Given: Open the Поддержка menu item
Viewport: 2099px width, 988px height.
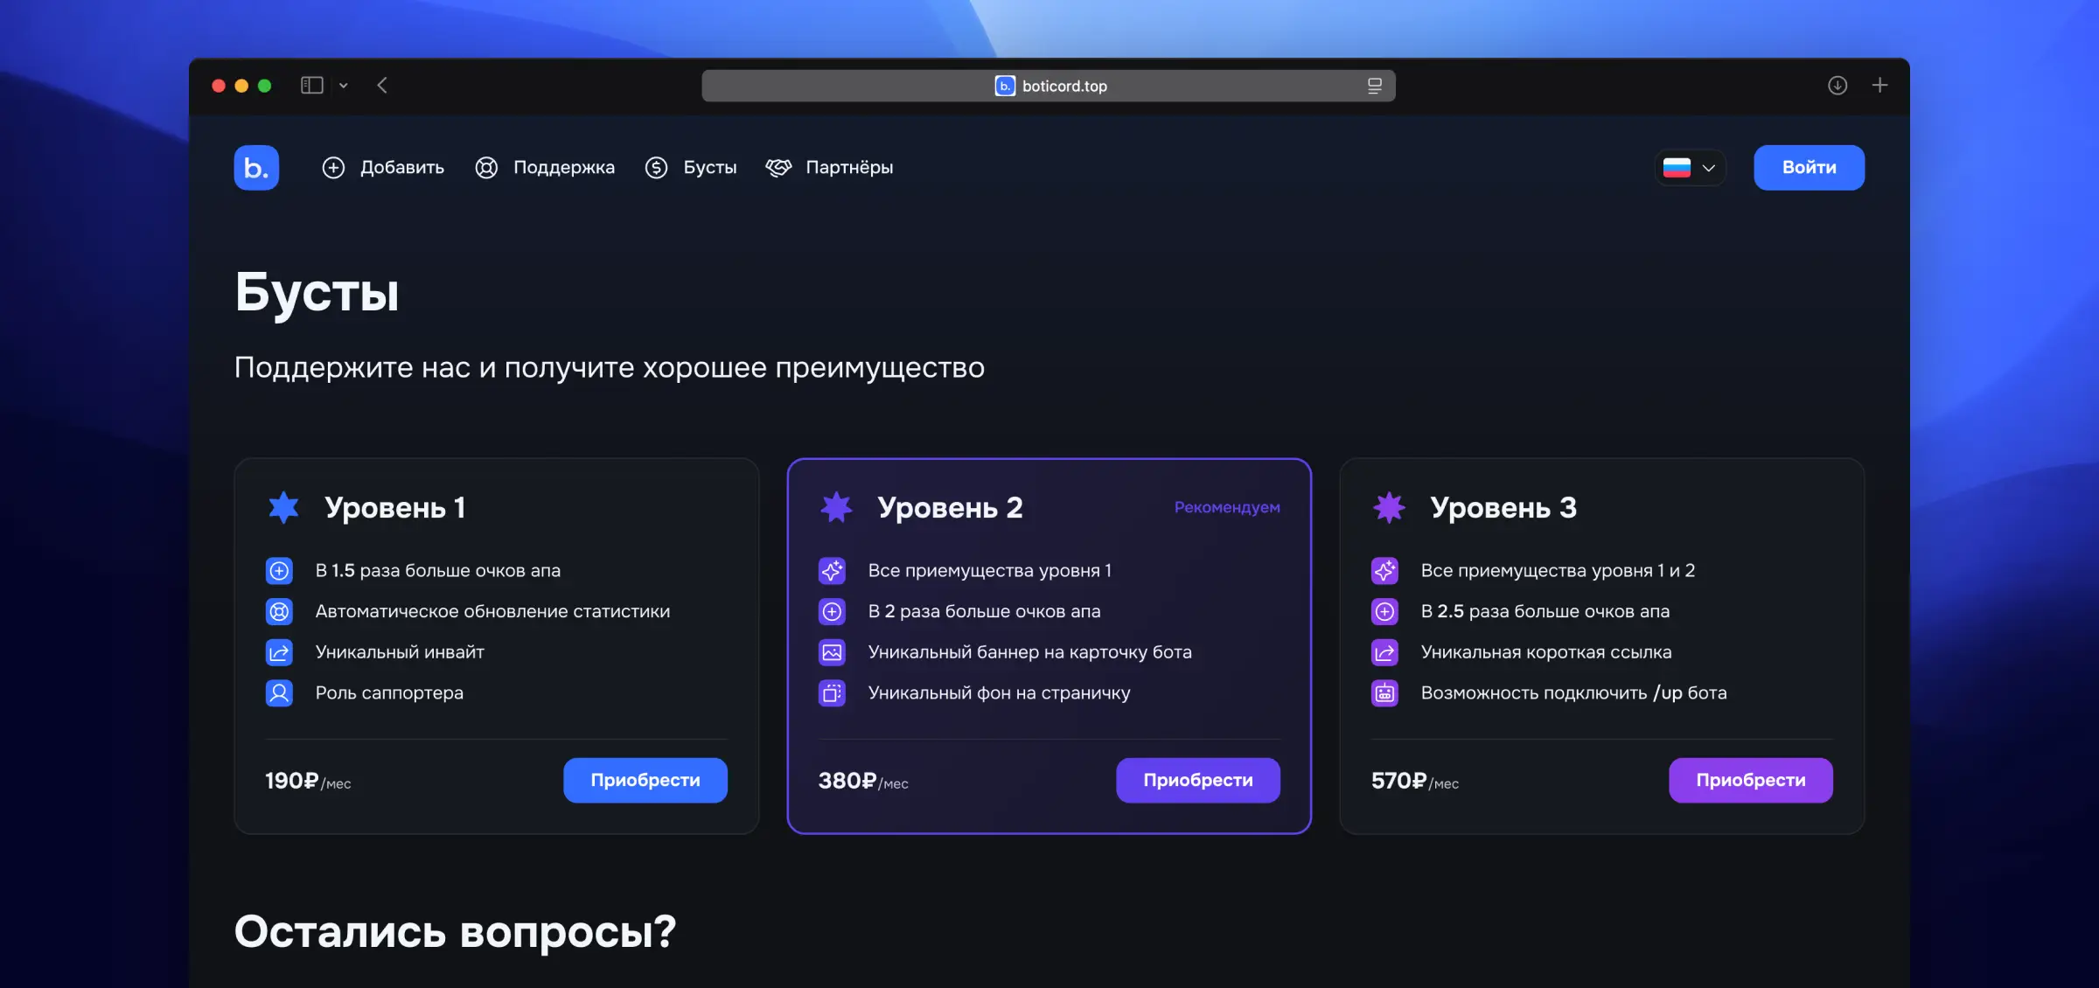Looking at the screenshot, I should (x=545, y=167).
